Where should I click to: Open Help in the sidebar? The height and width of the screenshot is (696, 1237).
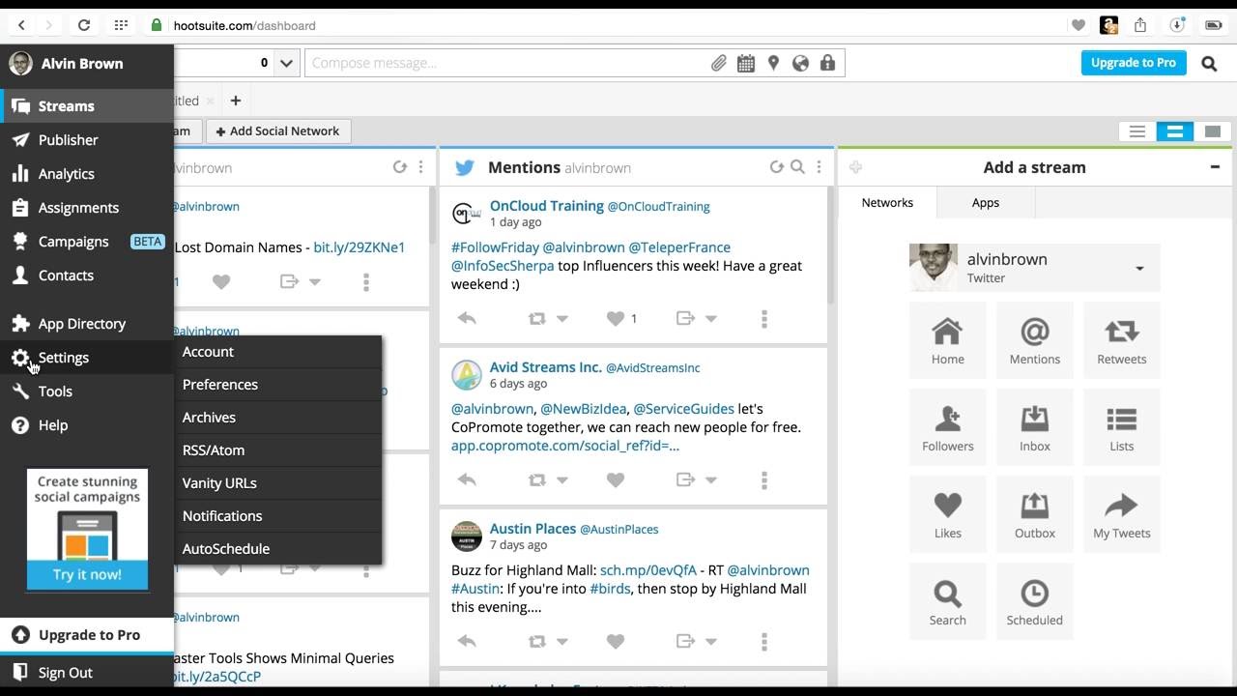[87, 425]
